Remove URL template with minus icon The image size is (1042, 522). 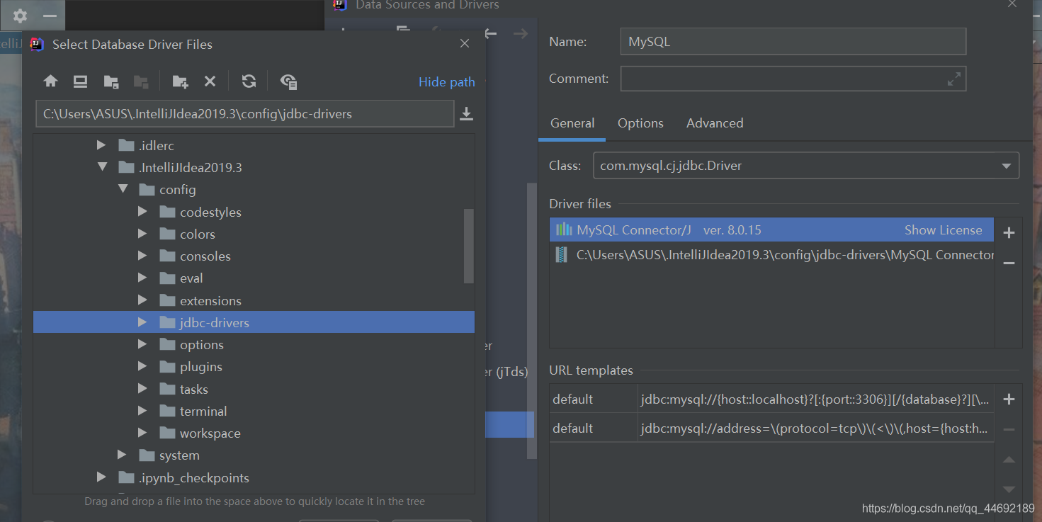pyautogui.click(x=1009, y=429)
